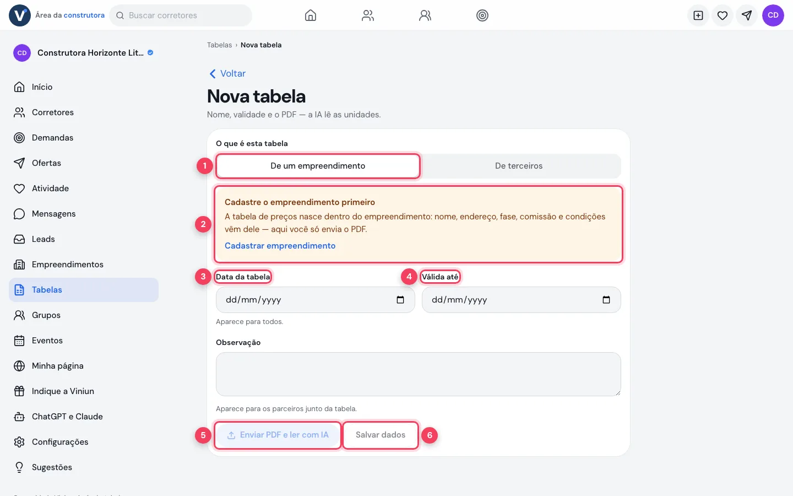
Task: Open Minha página in the sidebar
Action: [x=84, y=366]
